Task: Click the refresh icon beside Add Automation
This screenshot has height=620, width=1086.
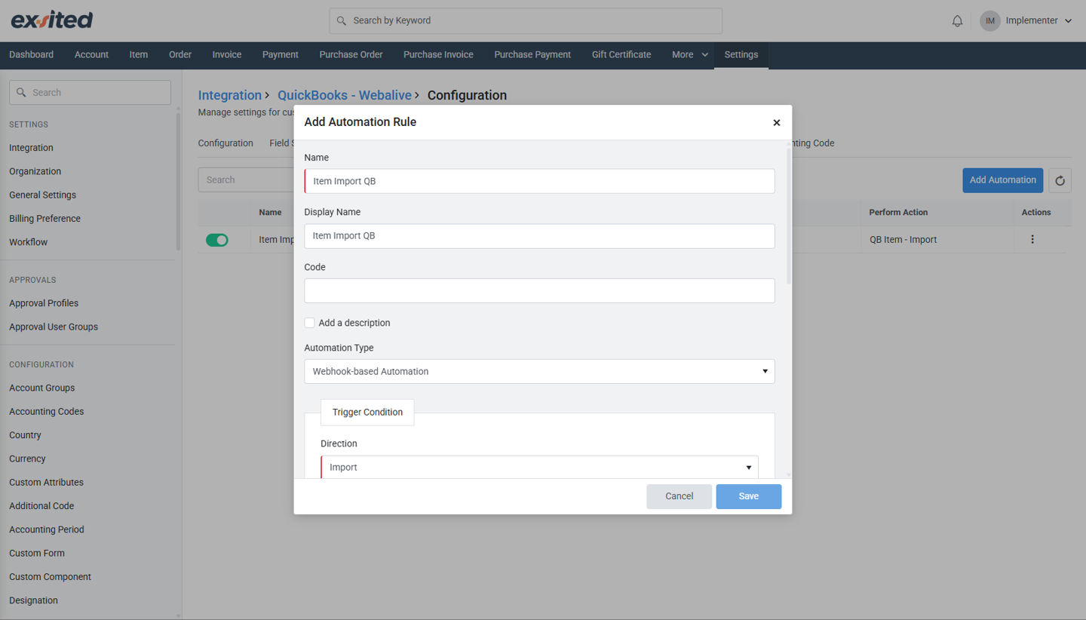Action: coord(1060,180)
